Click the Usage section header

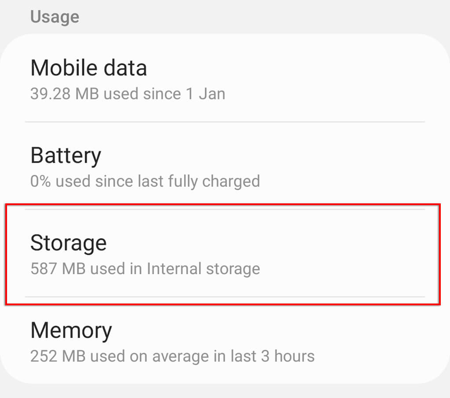(x=55, y=17)
